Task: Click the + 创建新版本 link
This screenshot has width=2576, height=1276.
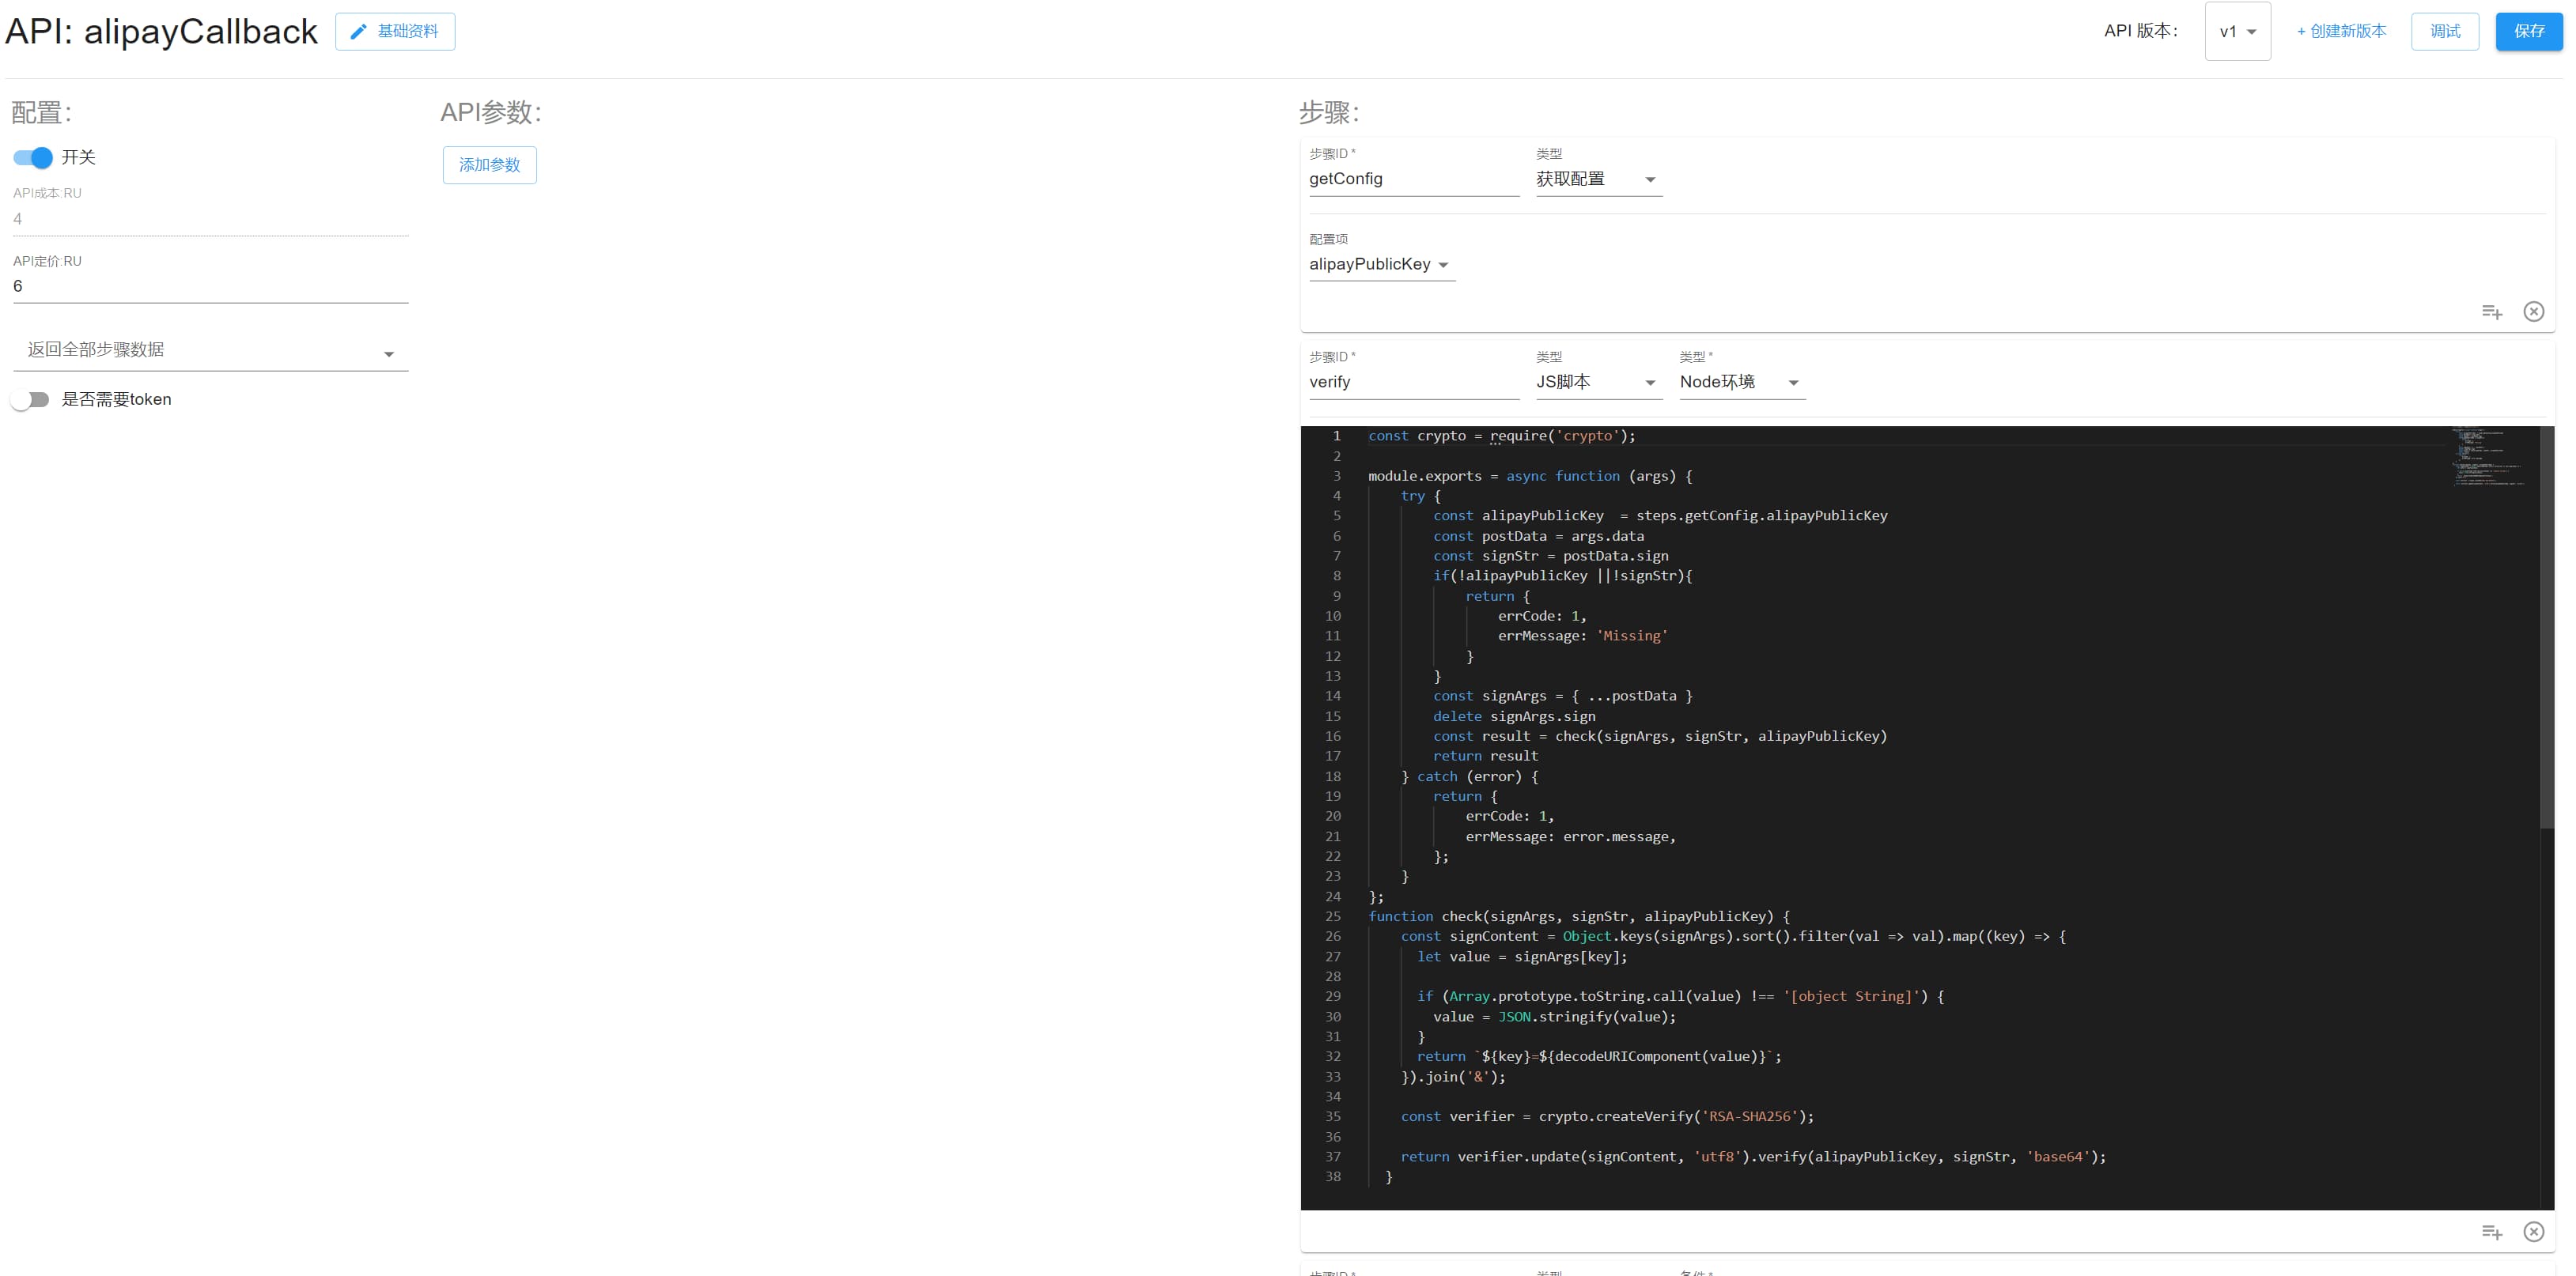Action: point(2341,32)
